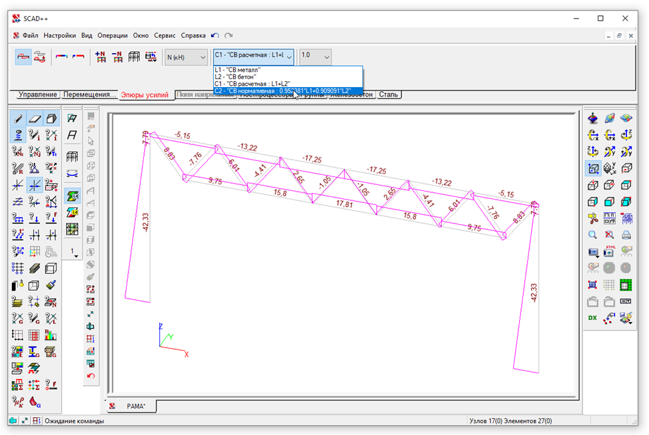The image size is (649, 435).
Task: Open the 1.0 scale factor dropdown
Action: [315, 56]
